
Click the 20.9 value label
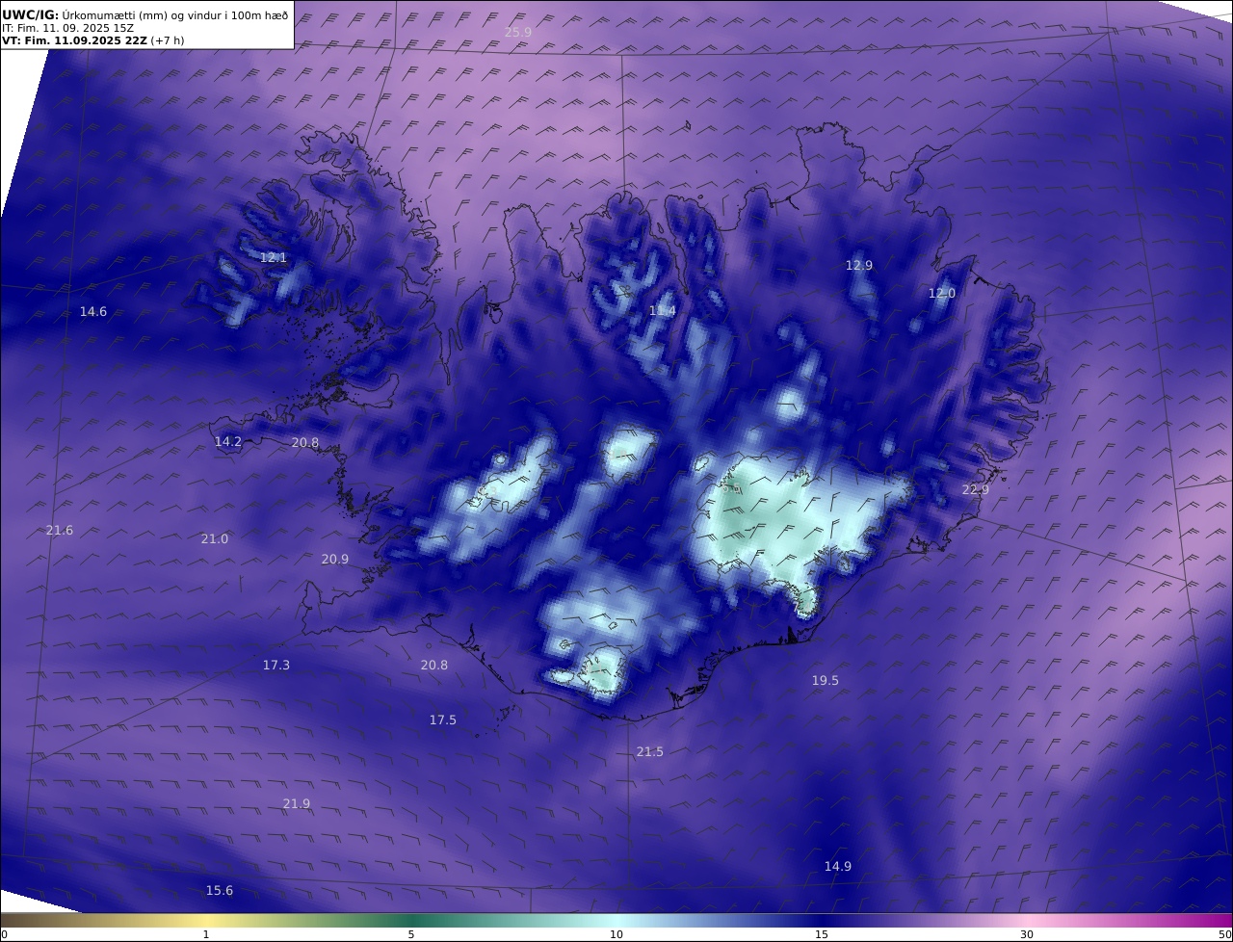[335, 559]
